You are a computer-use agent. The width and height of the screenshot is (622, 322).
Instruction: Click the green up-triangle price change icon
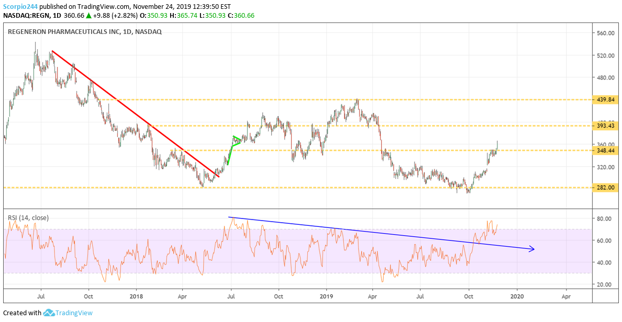click(89, 16)
